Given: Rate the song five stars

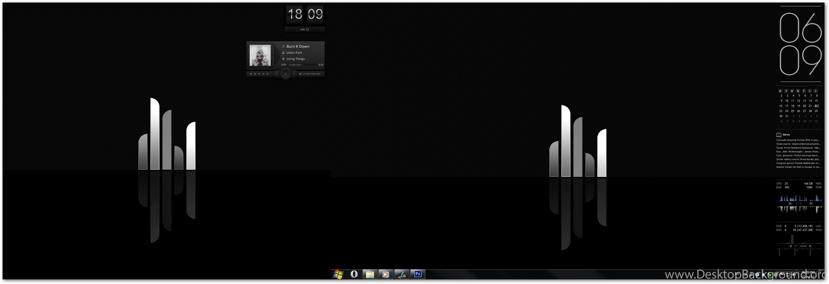Looking at the screenshot, I should 267,74.
